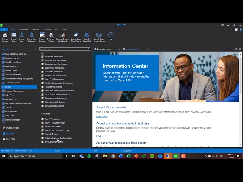243x182 pixels.
Task: Open the Web Content pane button
Action: tap(11, 128)
